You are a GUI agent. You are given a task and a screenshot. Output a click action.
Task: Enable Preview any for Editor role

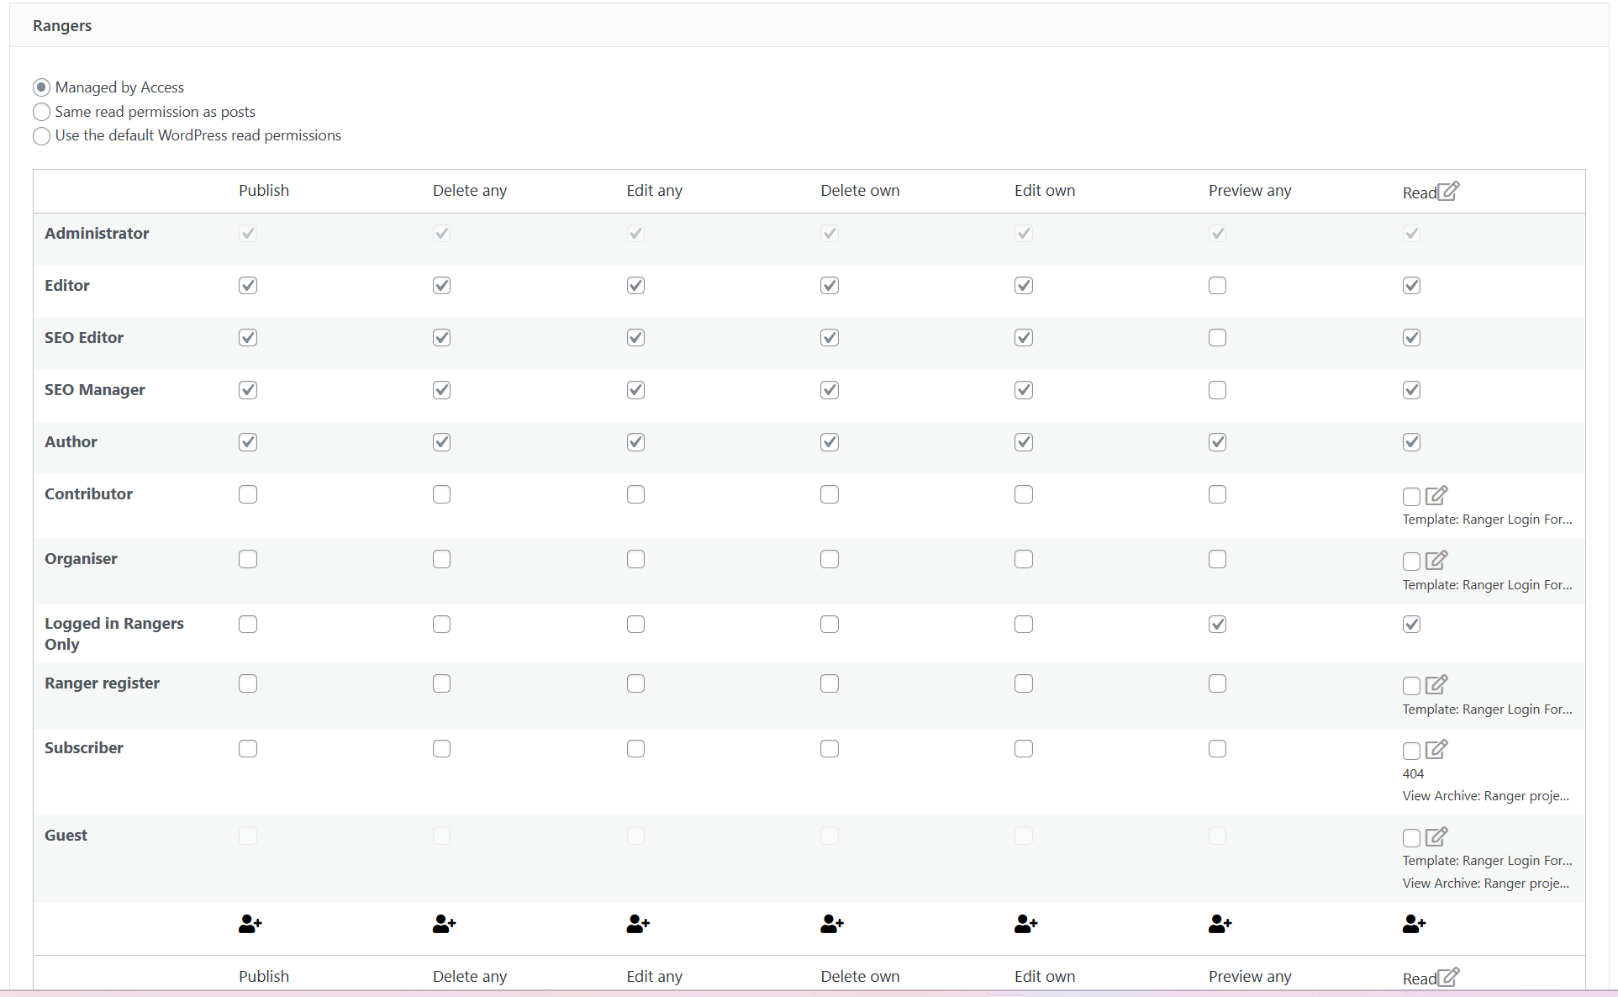point(1217,286)
